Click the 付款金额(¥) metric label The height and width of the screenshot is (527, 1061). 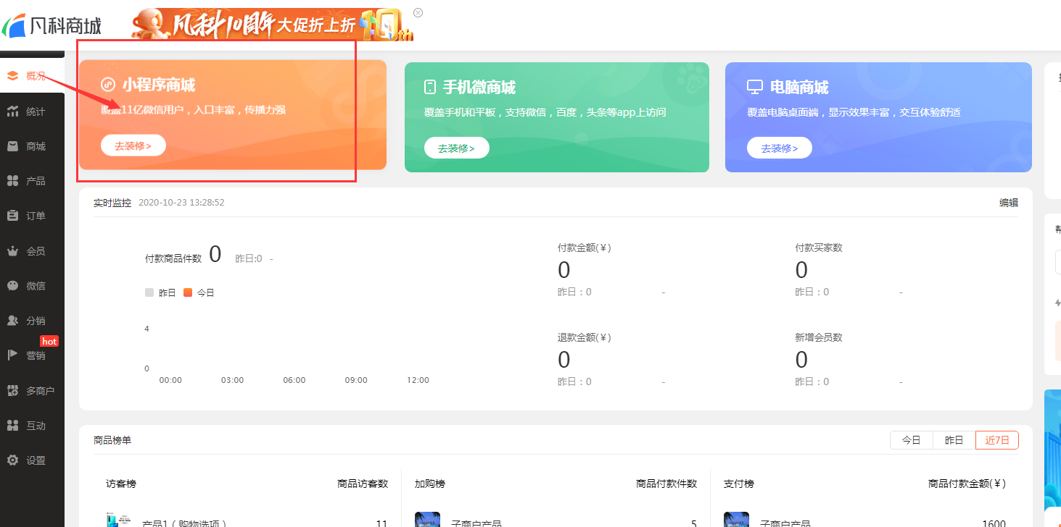pos(585,248)
